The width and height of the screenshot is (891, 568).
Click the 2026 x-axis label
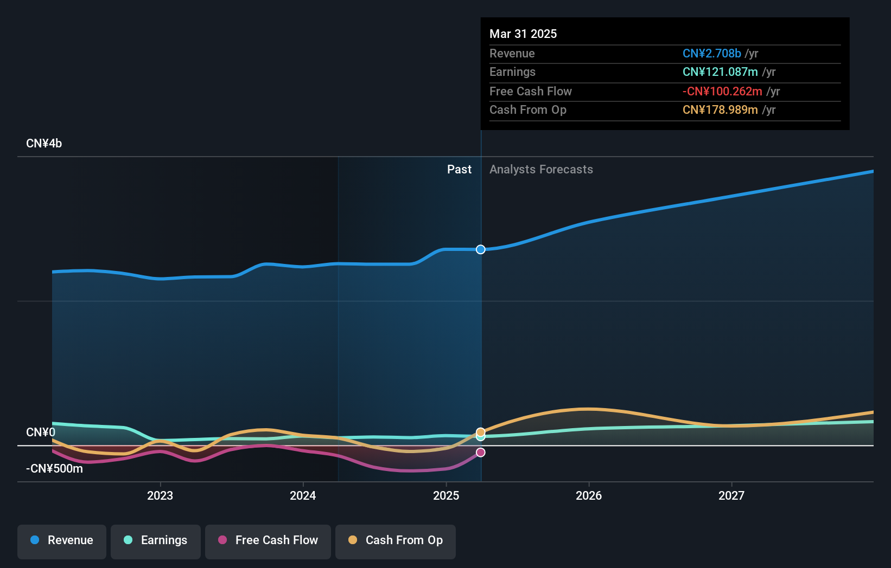[x=589, y=496]
